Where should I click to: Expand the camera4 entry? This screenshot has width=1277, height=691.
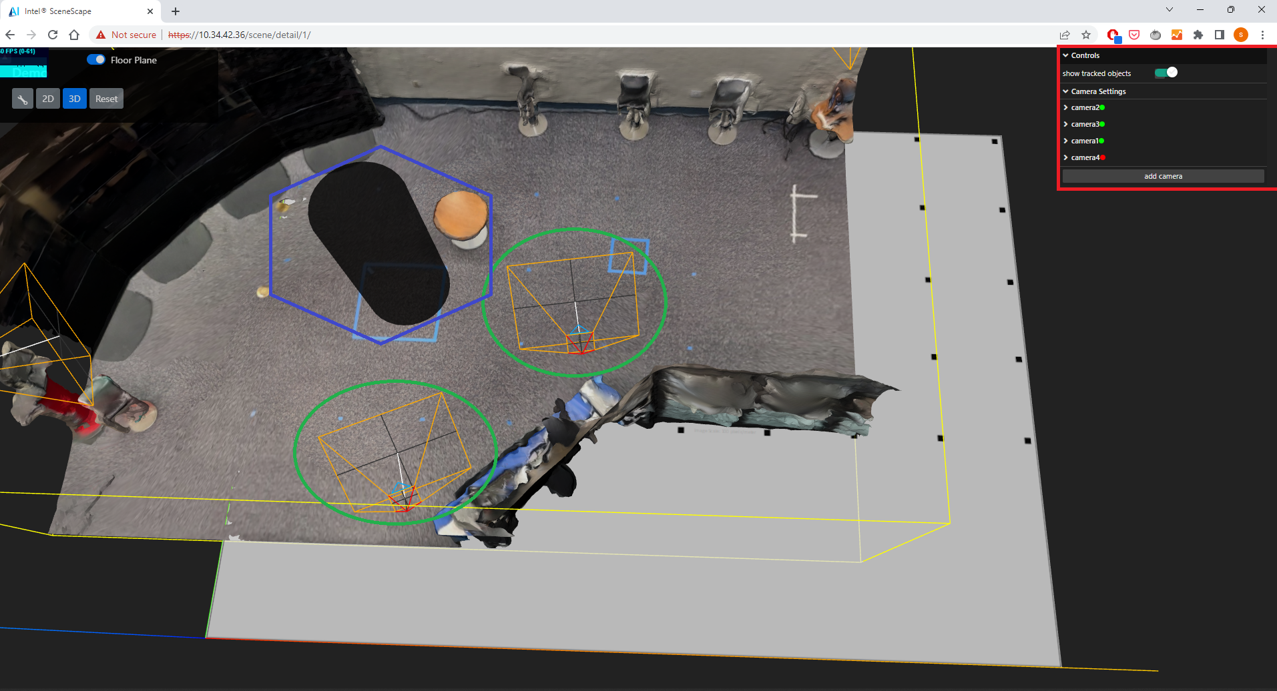point(1066,157)
